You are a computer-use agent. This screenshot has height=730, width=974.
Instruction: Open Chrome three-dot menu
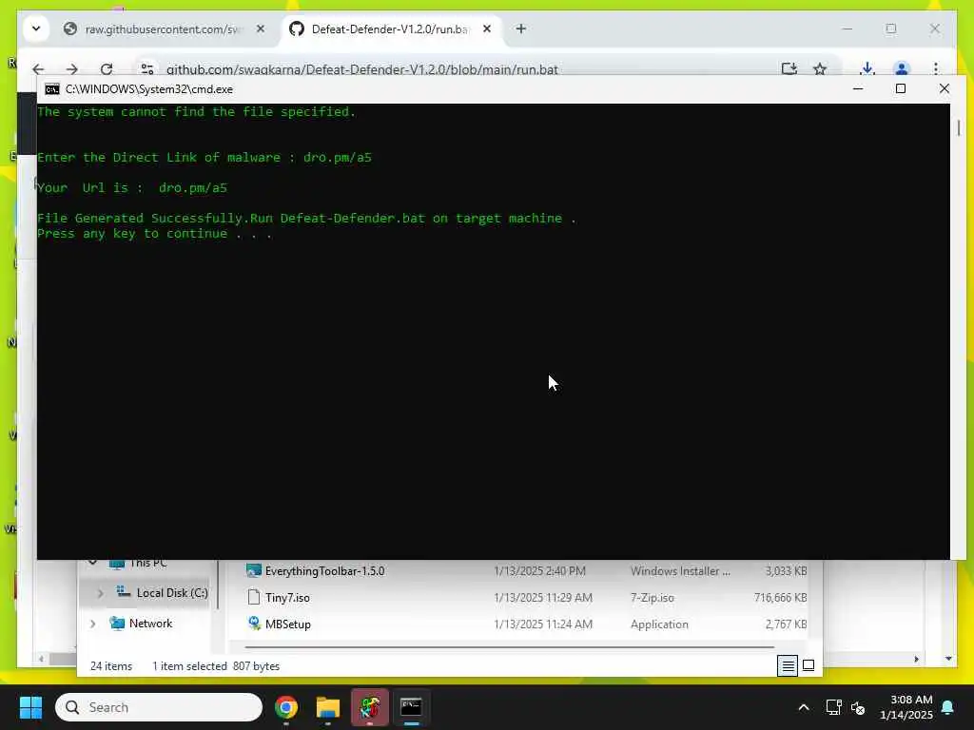(936, 68)
